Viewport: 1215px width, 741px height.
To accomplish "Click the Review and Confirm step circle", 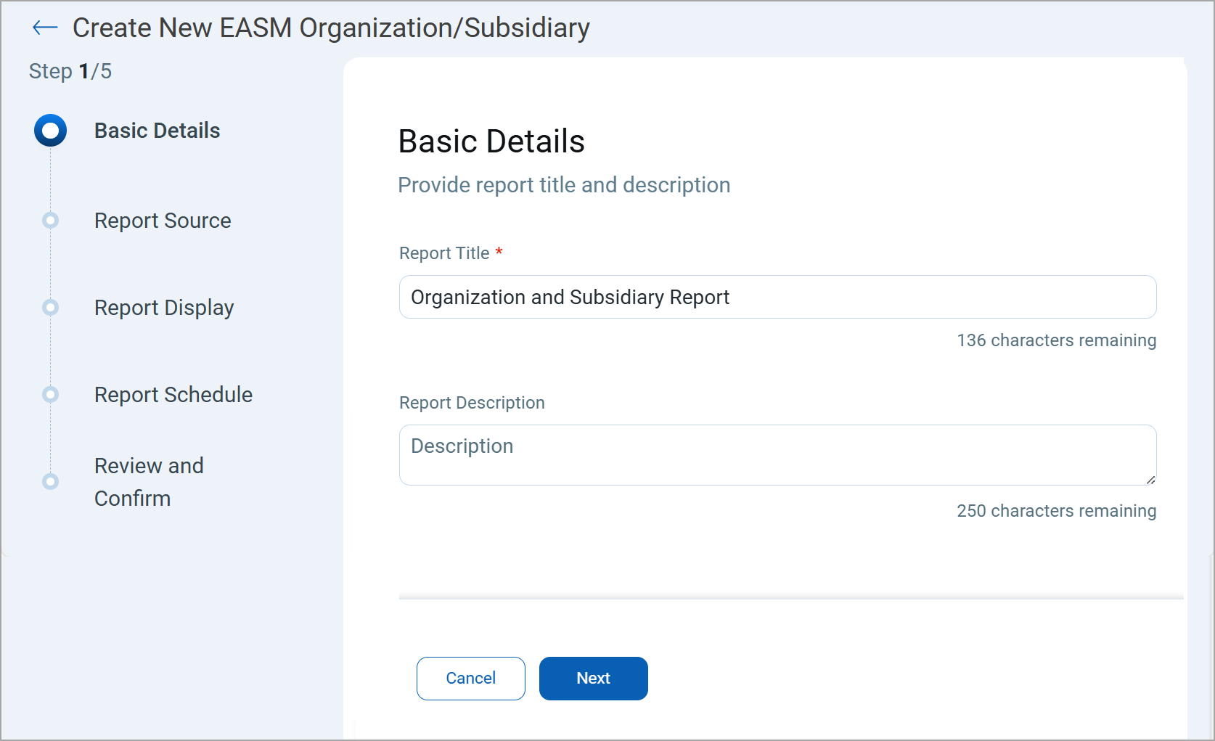I will pos(50,482).
